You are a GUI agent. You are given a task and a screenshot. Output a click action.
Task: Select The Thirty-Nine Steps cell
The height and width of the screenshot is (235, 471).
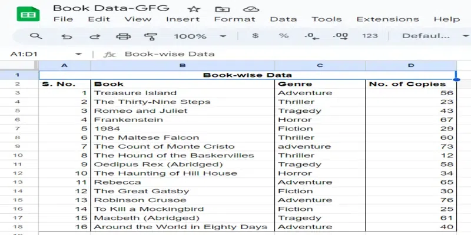pos(183,102)
